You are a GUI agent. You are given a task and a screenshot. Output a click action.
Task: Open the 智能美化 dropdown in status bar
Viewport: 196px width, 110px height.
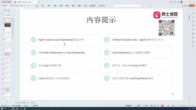(129, 106)
